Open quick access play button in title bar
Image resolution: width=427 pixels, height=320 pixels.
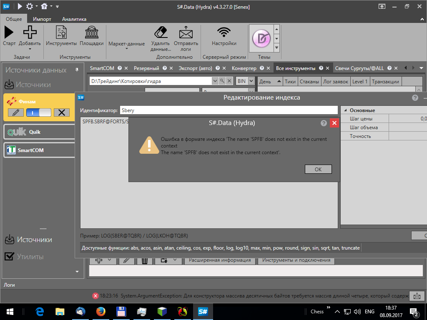point(20,6)
